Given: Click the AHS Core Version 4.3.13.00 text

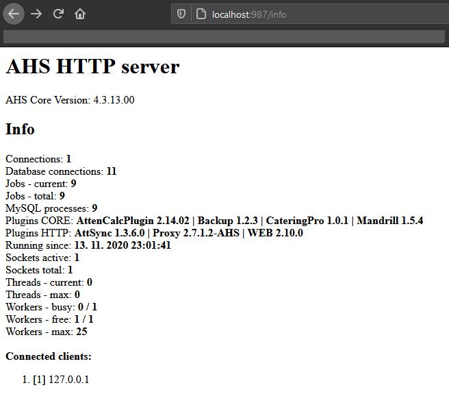Looking at the screenshot, I should point(70,100).
